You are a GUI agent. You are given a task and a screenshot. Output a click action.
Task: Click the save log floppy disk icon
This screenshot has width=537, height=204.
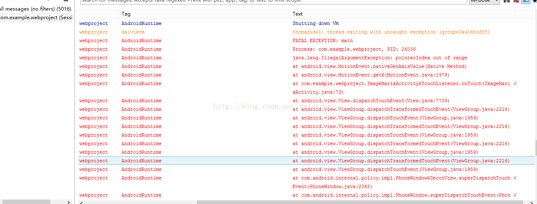tap(507, 2)
